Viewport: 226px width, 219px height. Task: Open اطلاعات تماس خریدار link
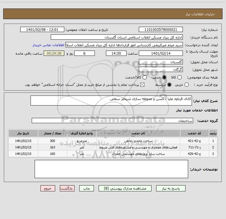48,45
